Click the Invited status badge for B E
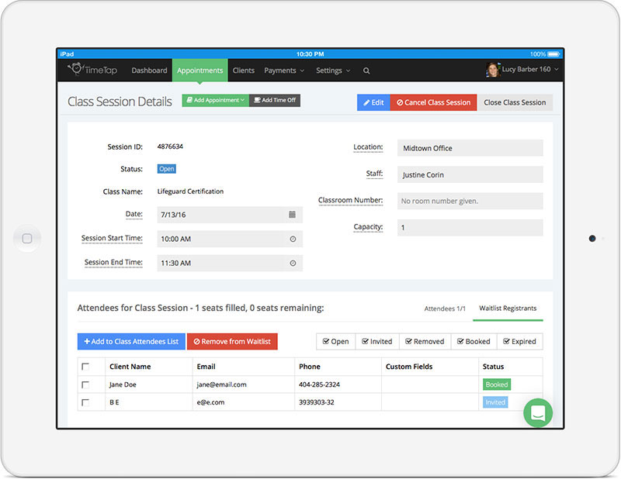The image size is (621, 479). tap(495, 402)
